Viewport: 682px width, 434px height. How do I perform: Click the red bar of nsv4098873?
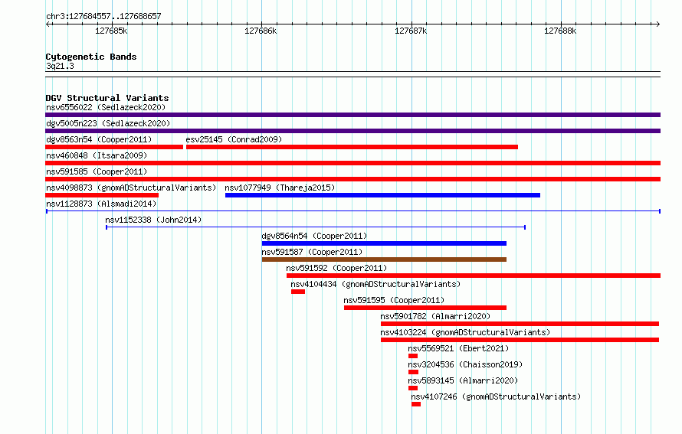[102, 195]
